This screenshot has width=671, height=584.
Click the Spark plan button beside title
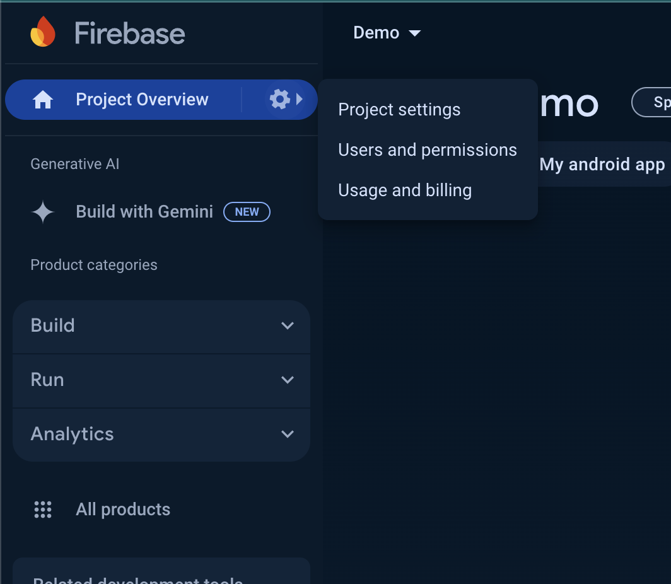[653, 102]
